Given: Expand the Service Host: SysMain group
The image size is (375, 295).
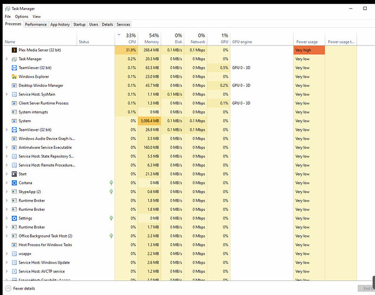Looking at the screenshot, I should (x=7, y=94).
